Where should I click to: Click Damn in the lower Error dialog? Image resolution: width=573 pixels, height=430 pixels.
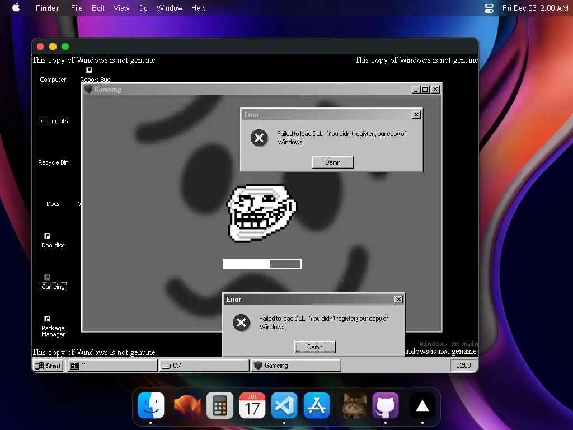click(x=314, y=347)
